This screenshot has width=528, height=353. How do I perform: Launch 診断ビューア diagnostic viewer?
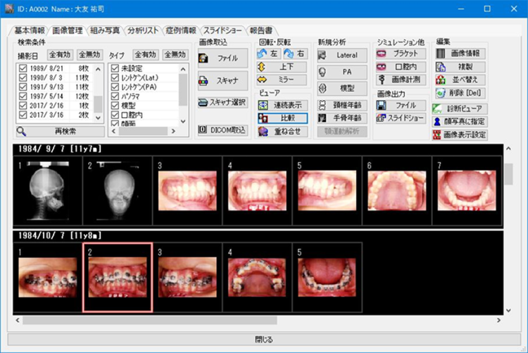[461, 109]
